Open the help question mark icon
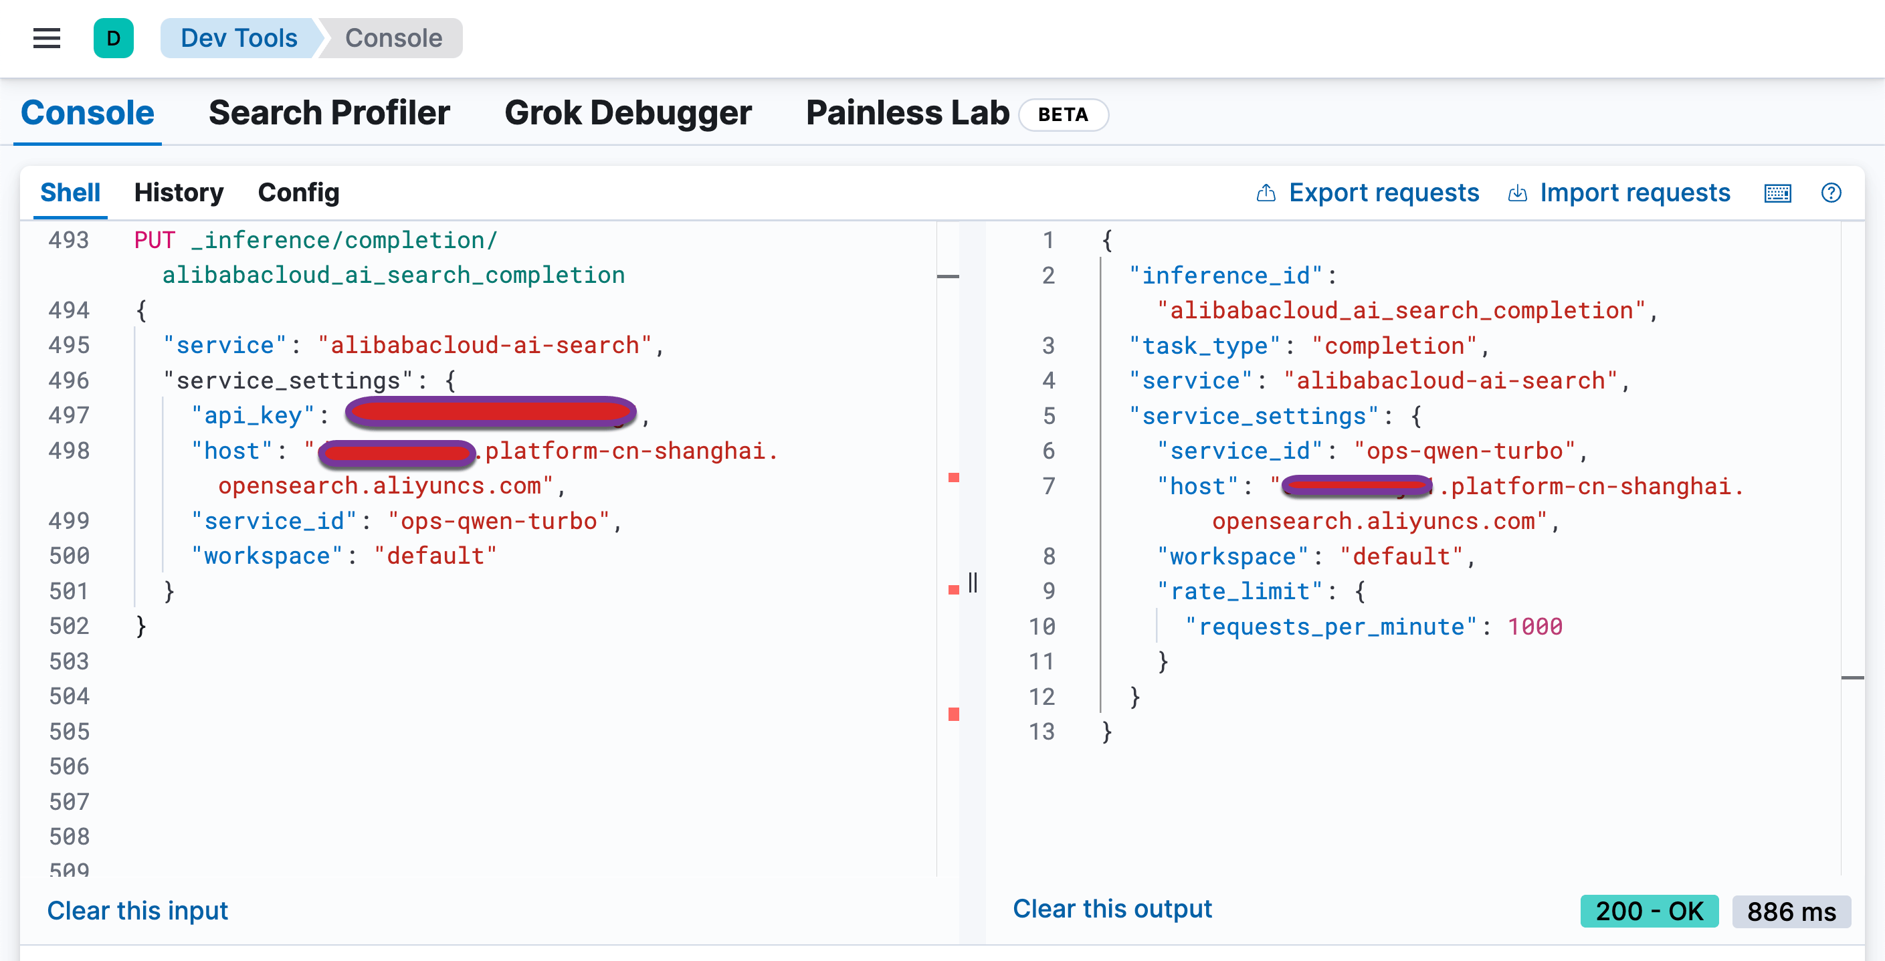This screenshot has width=1885, height=961. click(x=1831, y=193)
